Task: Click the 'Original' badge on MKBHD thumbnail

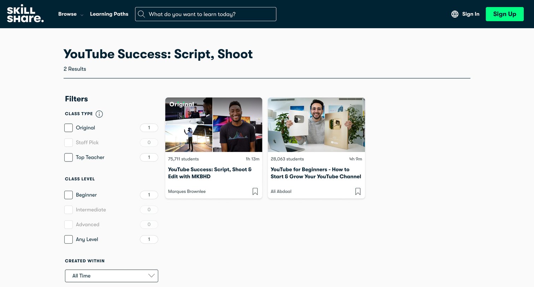Action: [182, 104]
